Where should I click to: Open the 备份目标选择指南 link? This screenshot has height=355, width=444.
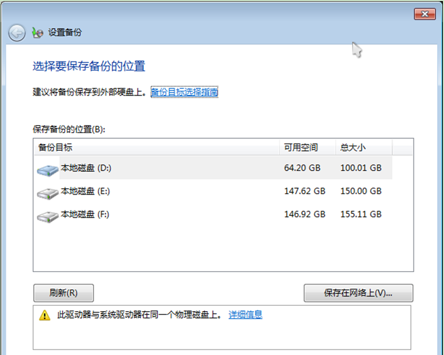point(184,92)
